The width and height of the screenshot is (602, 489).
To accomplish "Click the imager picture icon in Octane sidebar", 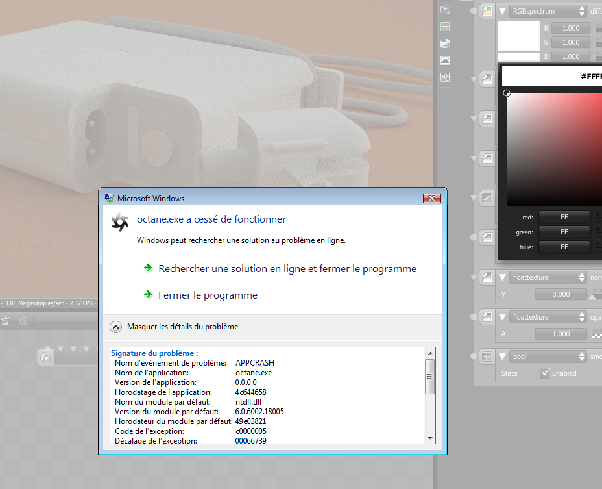I will click(445, 60).
